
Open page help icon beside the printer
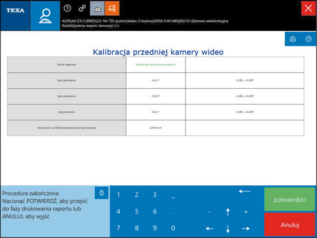pyautogui.click(x=308, y=39)
